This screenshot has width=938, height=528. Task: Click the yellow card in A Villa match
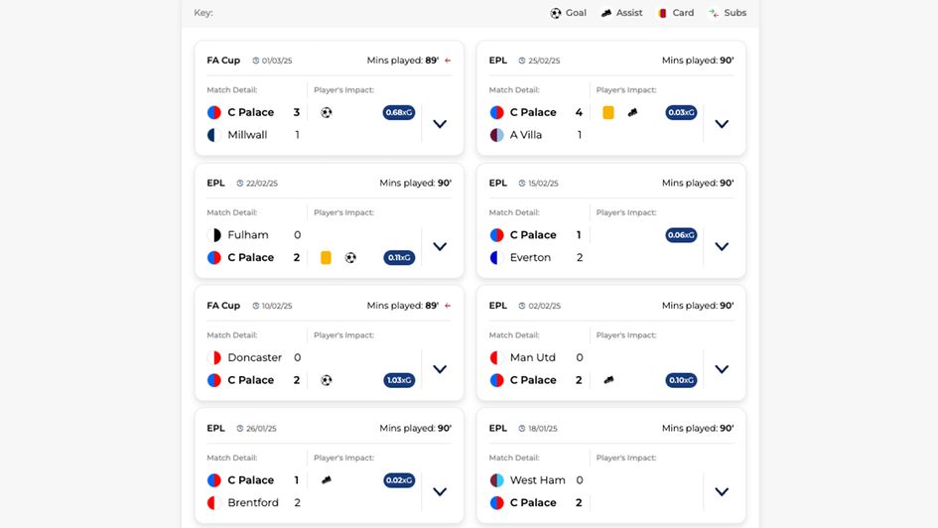point(608,112)
